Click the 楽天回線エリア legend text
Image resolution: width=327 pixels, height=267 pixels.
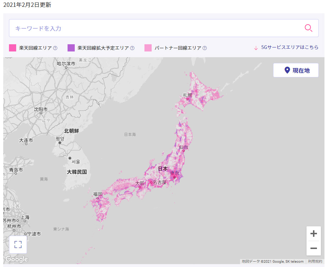click(36, 48)
